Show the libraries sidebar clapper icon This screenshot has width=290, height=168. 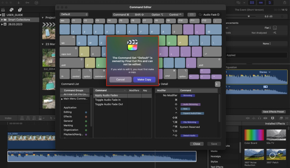tap(3, 9)
